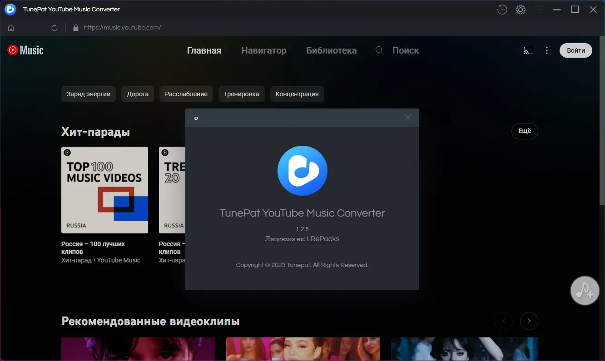Select the Тренировка mood chip
The width and height of the screenshot is (605, 361).
242,94
